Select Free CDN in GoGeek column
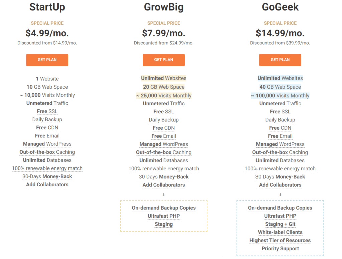Image resolution: width=342 pixels, height=259 pixels. point(280,128)
